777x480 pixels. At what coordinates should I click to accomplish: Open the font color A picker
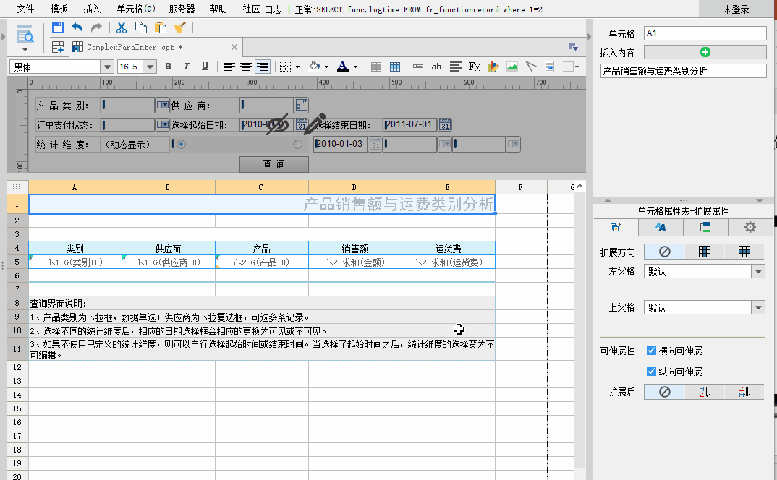342,67
